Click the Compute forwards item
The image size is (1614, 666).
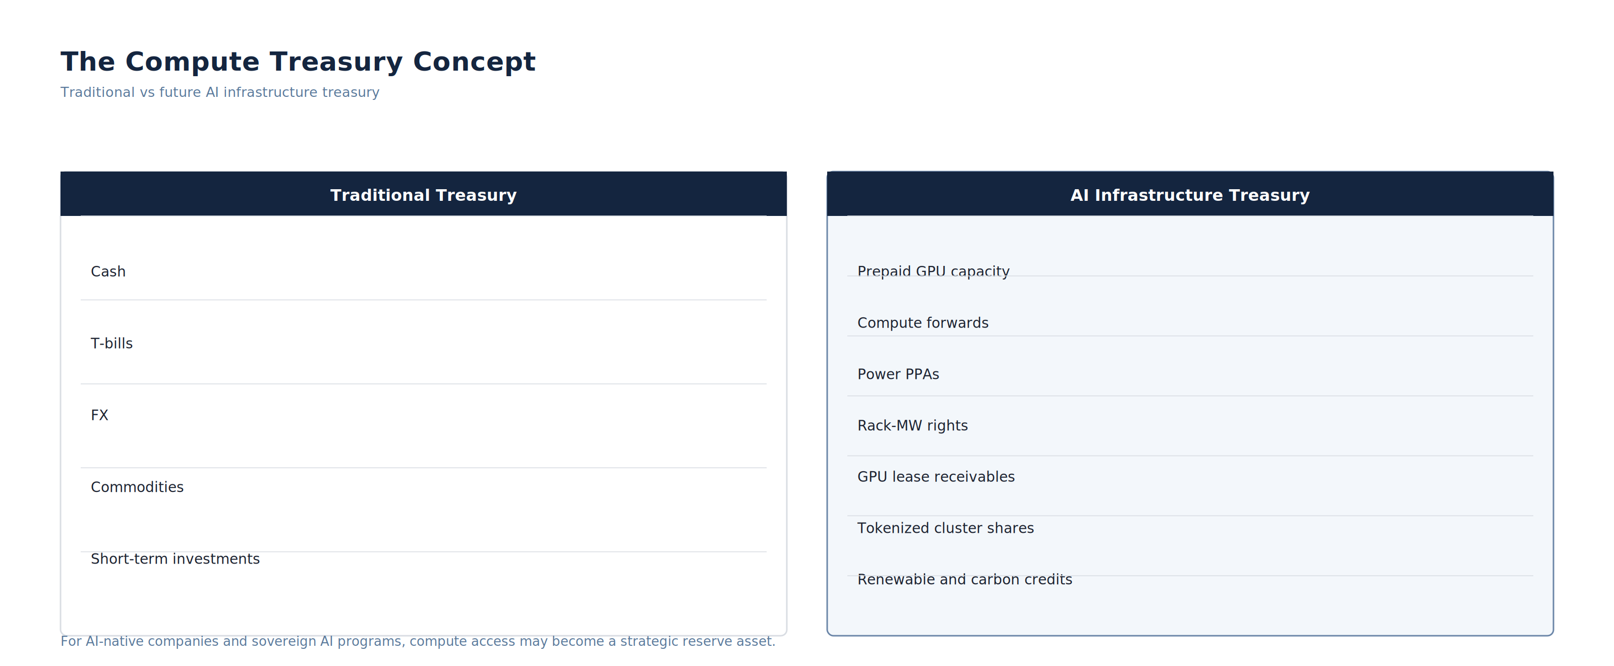[x=923, y=323]
